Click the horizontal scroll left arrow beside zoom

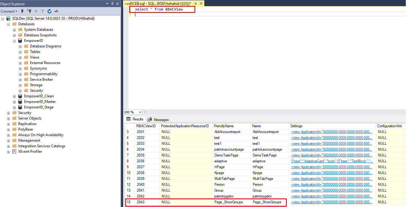click(x=144, y=112)
